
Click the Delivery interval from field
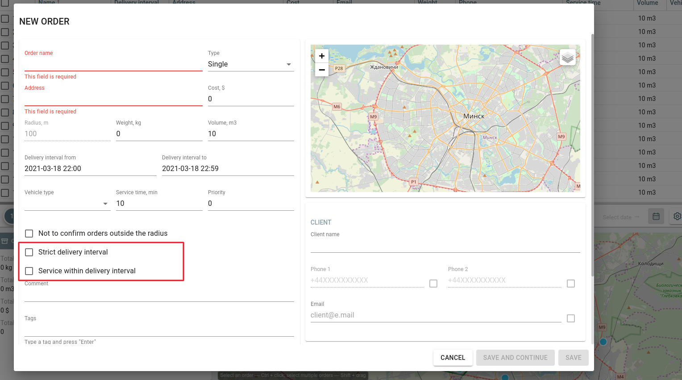point(90,169)
